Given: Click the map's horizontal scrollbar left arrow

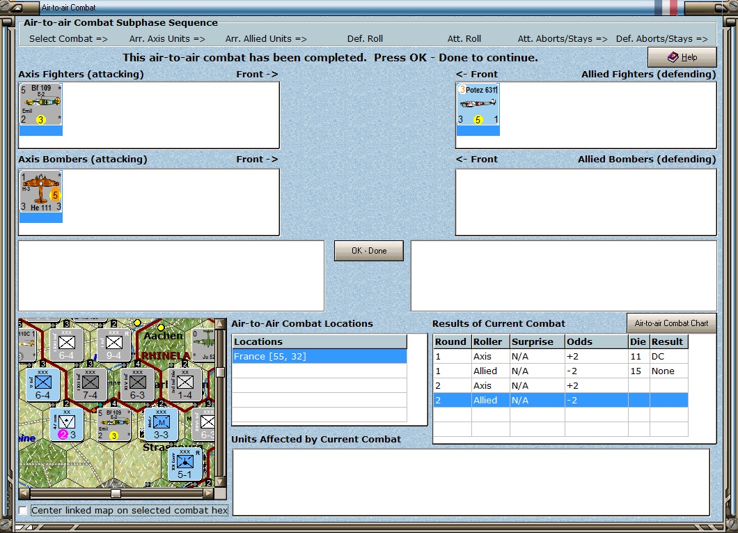Looking at the screenshot, I should pos(24,493).
